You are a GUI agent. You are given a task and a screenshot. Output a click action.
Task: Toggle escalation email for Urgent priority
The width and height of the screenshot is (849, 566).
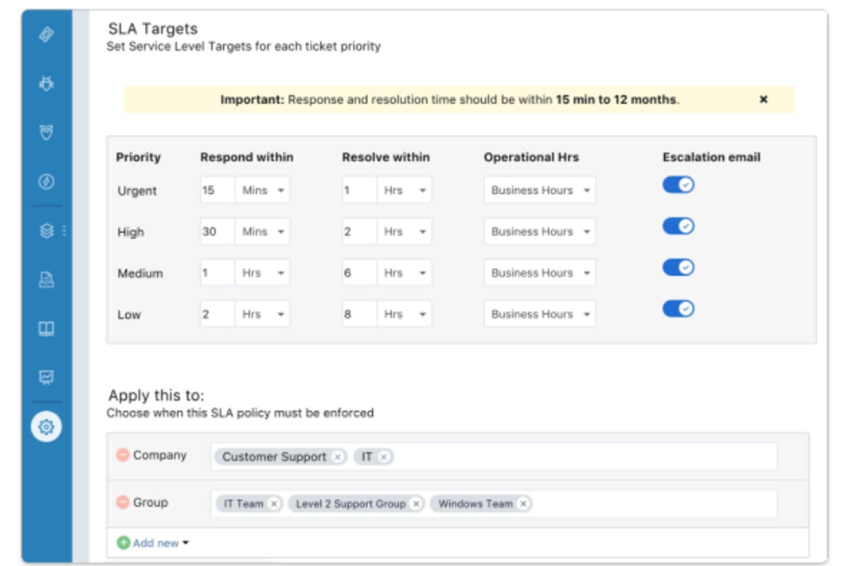[x=679, y=185]
